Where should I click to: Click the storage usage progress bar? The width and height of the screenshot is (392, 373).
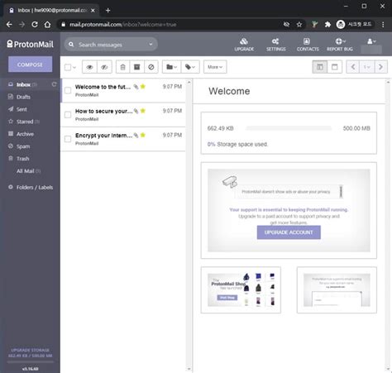289,128
